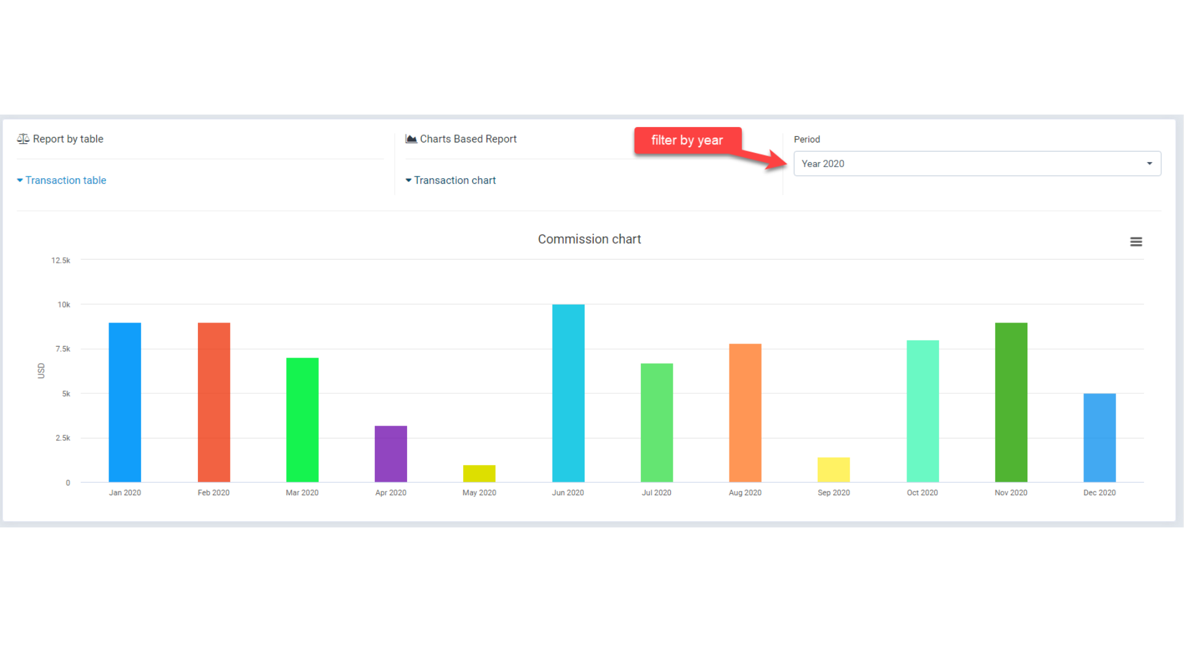Screen dimensions: 1184x666
Task: Select the Apr 2020 purple bar
Action: 390,454
